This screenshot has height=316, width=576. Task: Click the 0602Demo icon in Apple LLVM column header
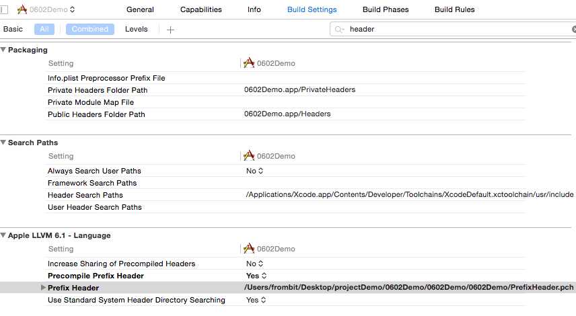(x=249, y=249)
